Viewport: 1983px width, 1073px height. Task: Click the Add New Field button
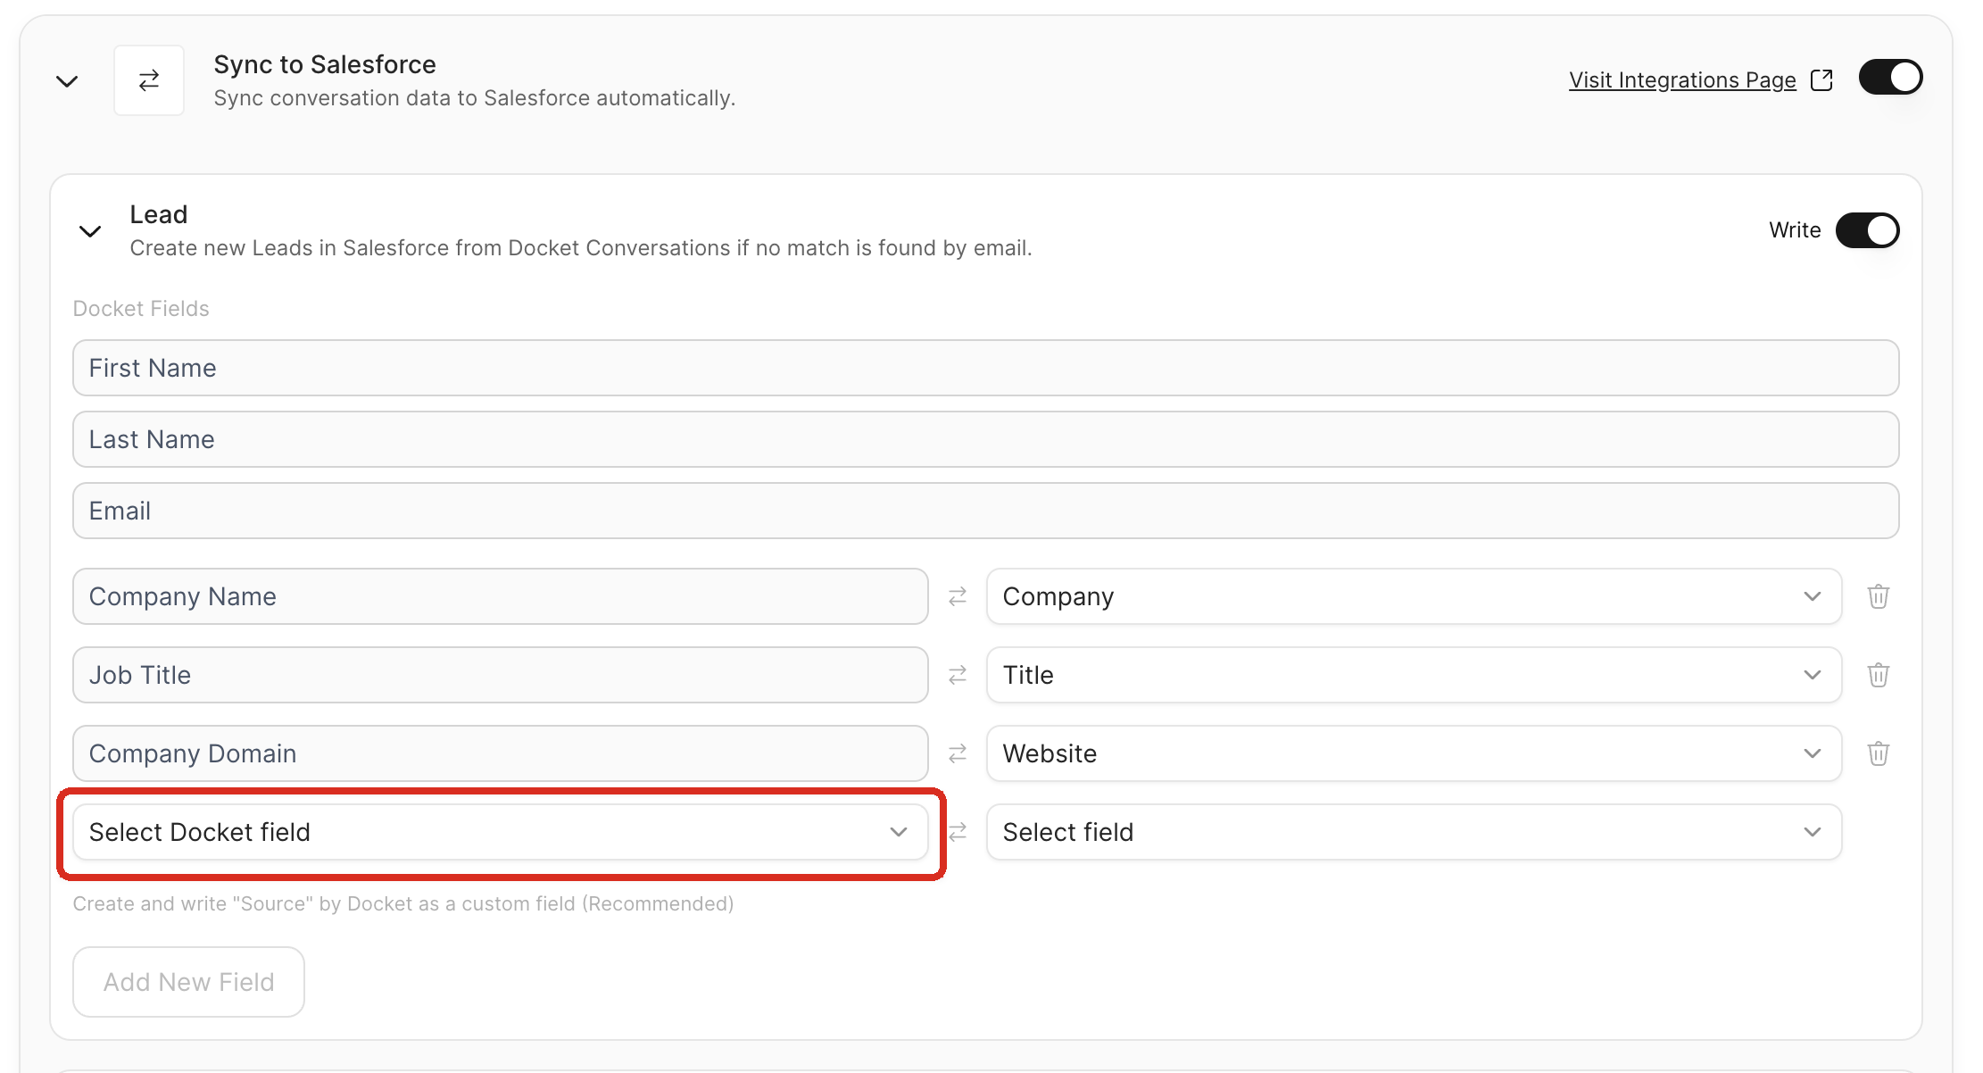click(188, 982)
